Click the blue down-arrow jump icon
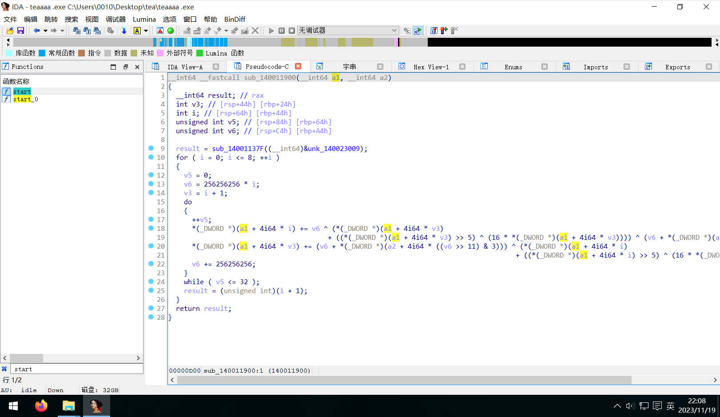 click(x=124, y=31)
